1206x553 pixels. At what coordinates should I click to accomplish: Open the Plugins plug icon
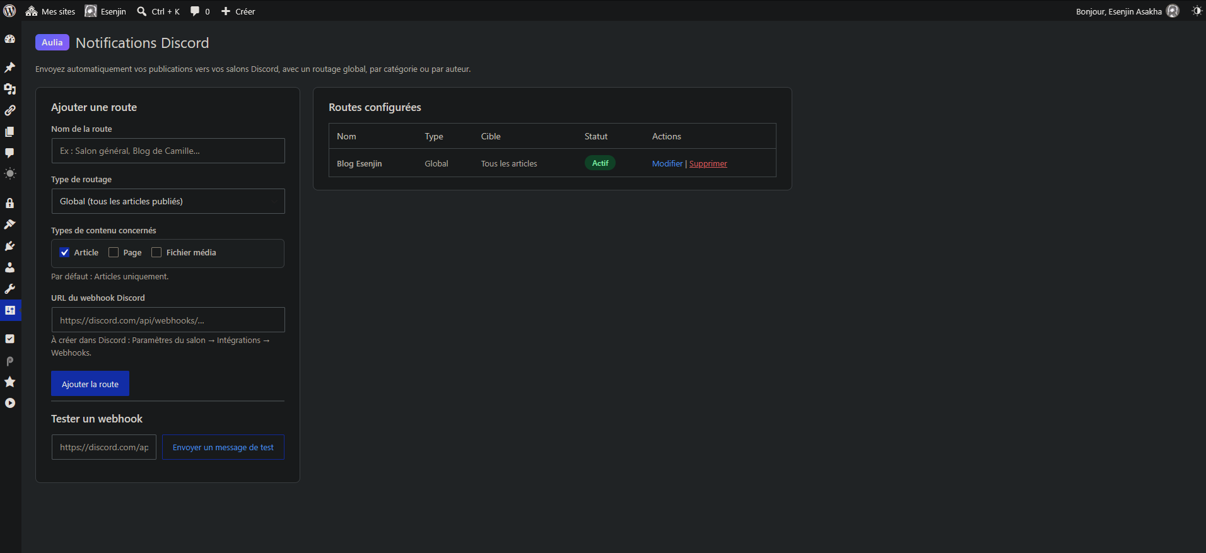10,246
